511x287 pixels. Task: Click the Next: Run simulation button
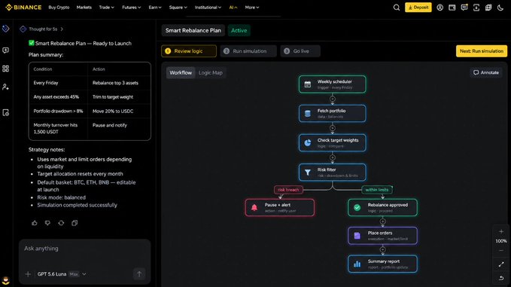tap(482, 51)
